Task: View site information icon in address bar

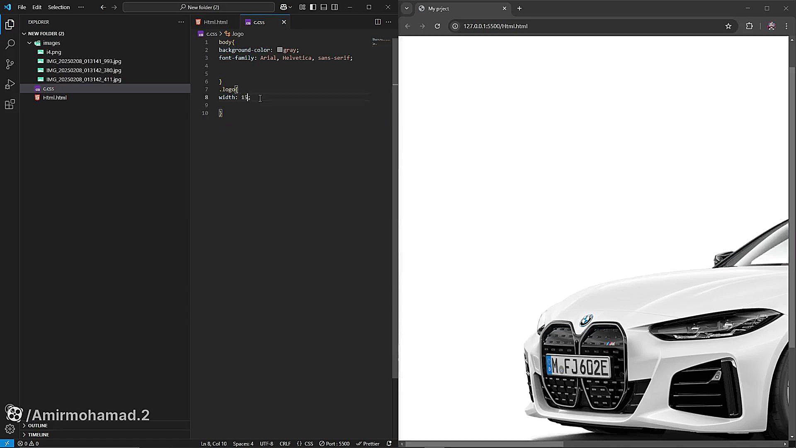Action: coord(455,26)
